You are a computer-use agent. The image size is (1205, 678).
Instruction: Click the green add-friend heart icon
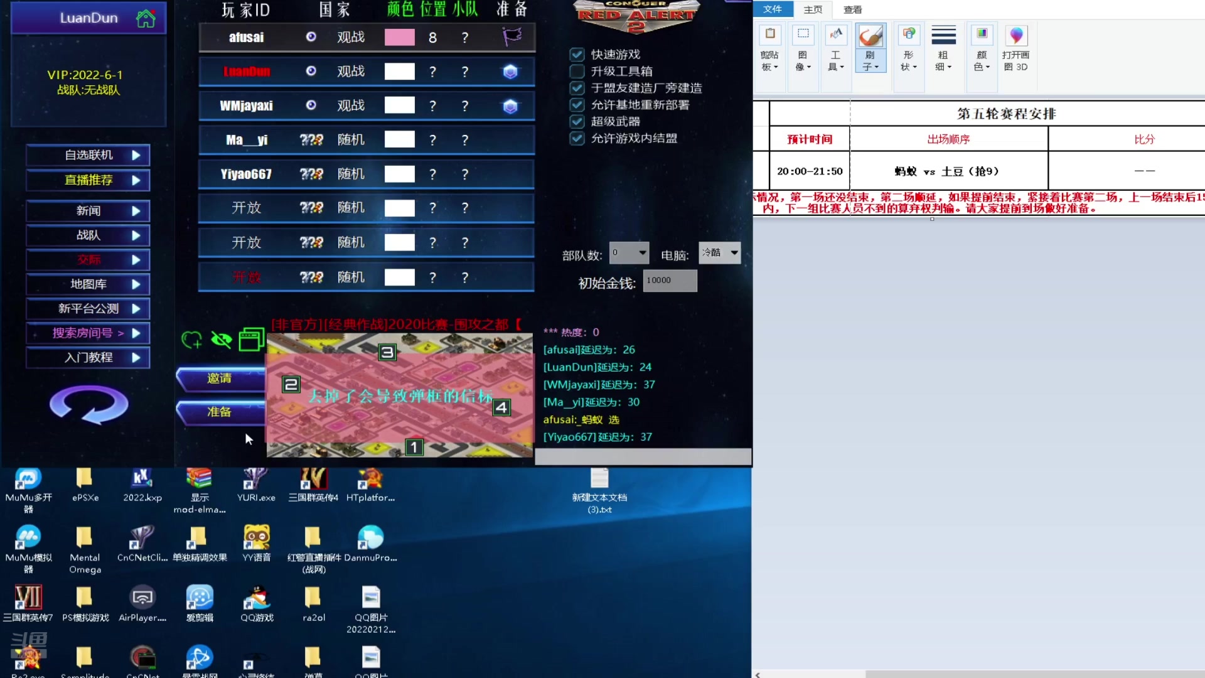[191, 340]
